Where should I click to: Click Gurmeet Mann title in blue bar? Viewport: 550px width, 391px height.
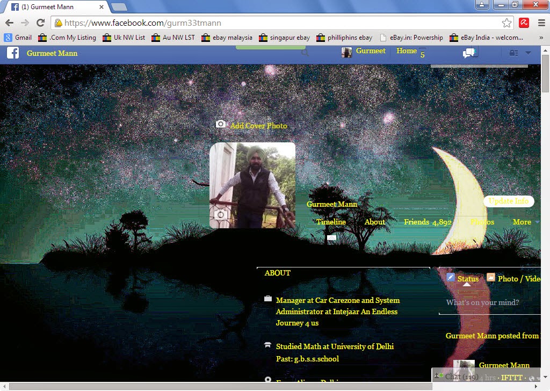[52, 53]
